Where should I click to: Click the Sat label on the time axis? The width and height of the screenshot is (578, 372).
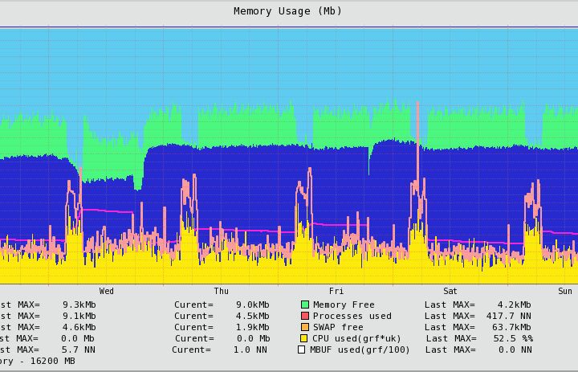point(450,291)
